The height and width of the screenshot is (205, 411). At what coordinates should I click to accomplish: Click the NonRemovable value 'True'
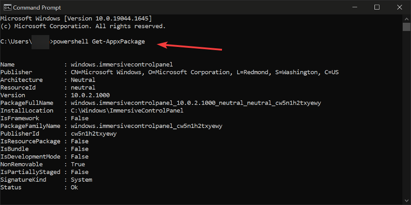tap(78, 164)
